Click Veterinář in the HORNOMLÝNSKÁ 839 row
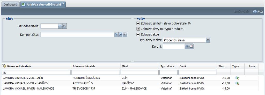The image size is (265, 95). (166, 78)
